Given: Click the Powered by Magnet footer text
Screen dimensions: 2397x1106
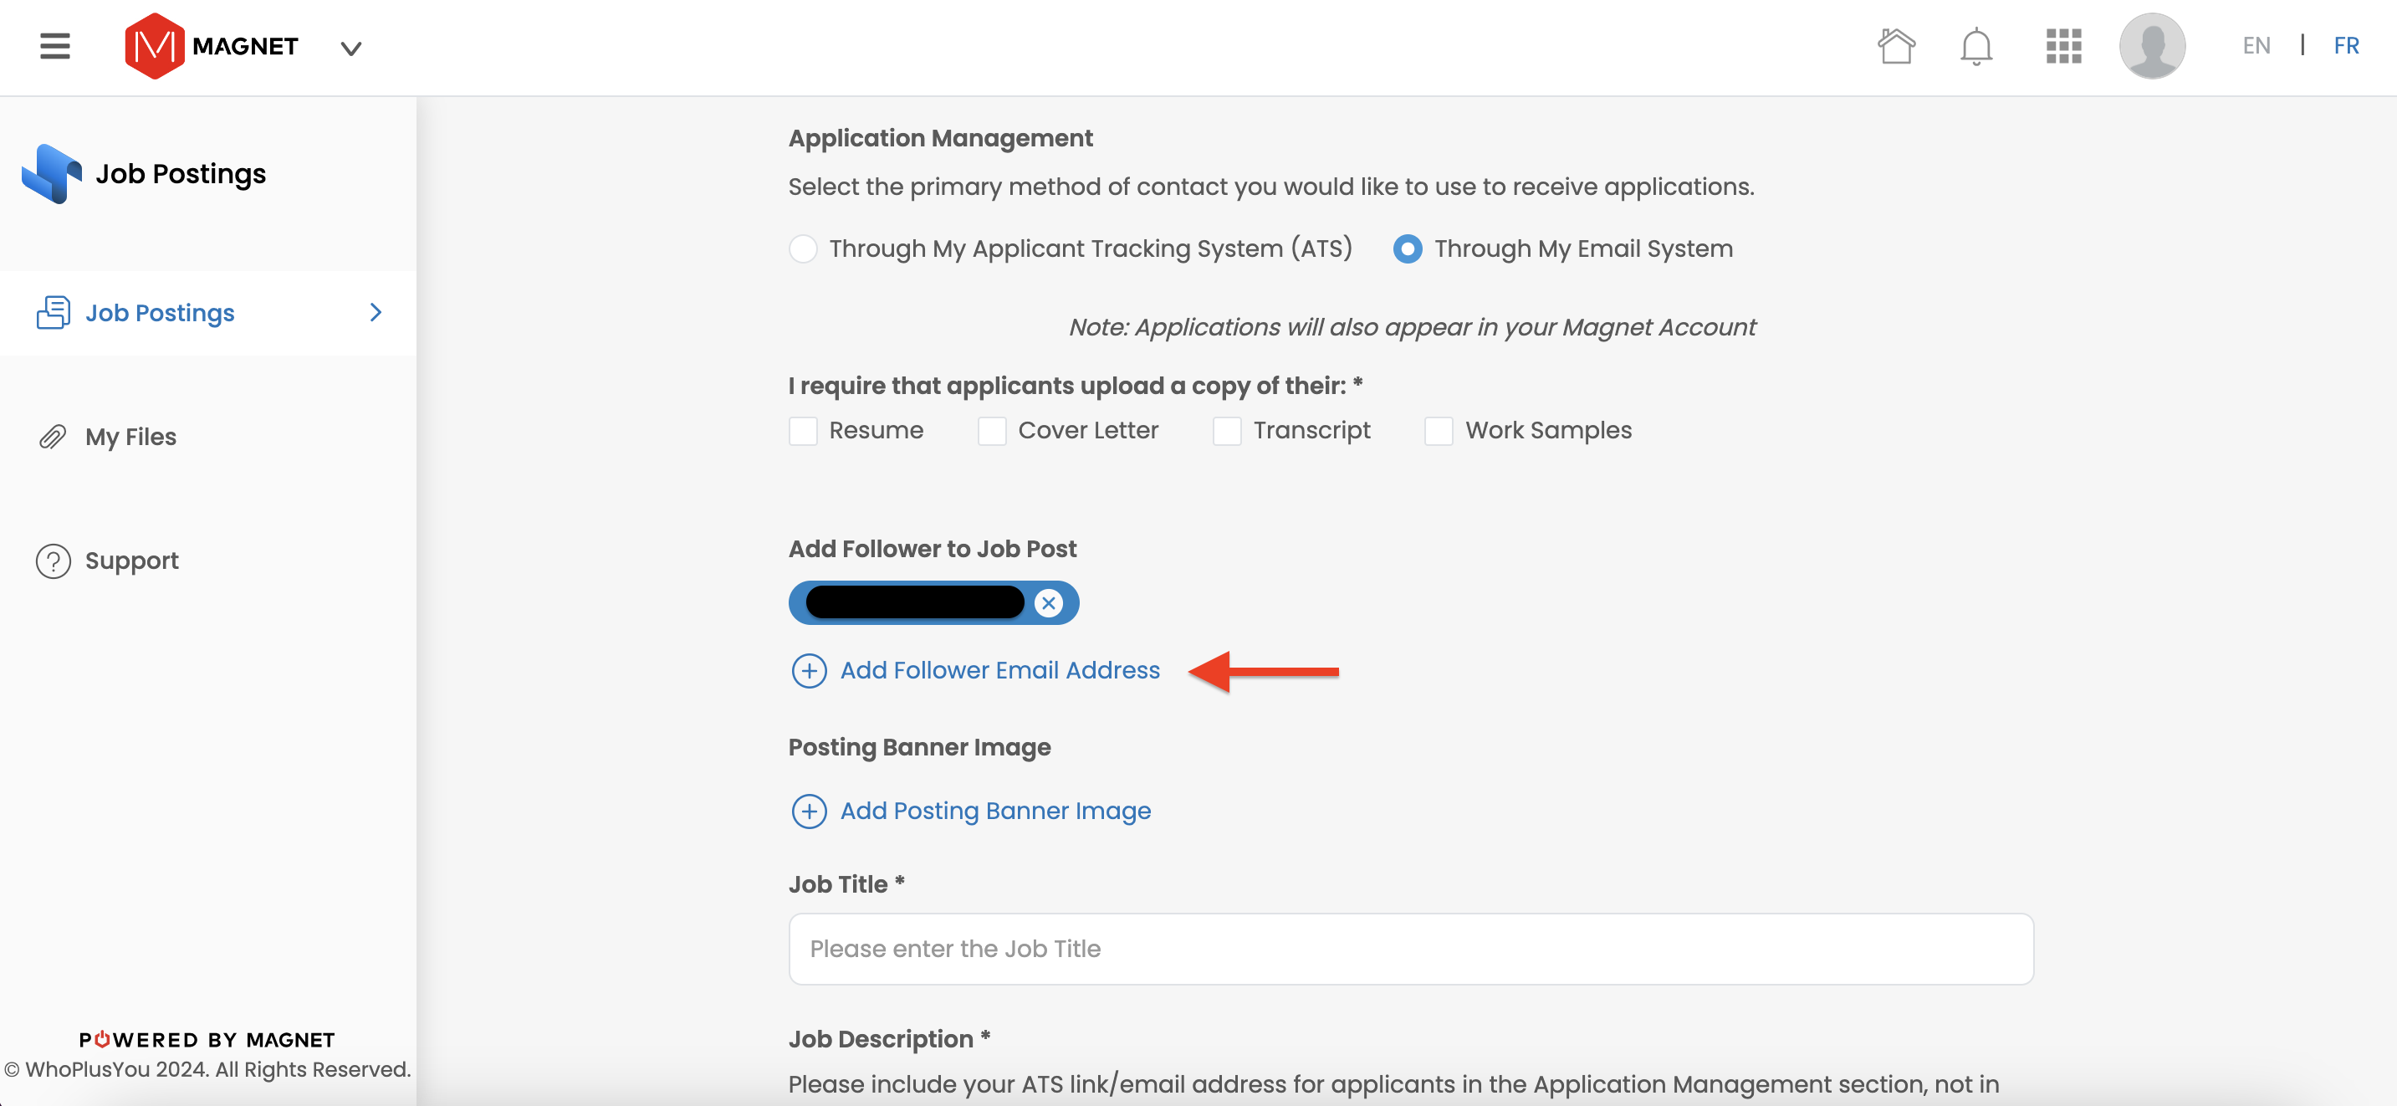Looking at the screenshot, I should tap(207, 1039).
